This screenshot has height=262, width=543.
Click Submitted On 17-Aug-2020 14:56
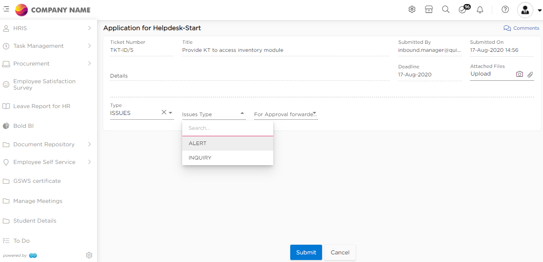494,50
